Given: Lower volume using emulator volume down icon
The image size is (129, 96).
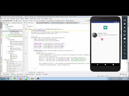Looking at the screenshot, I should 124,28.
